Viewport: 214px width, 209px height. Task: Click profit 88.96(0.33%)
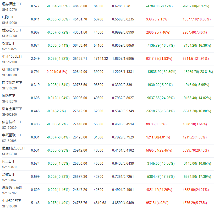156,124
